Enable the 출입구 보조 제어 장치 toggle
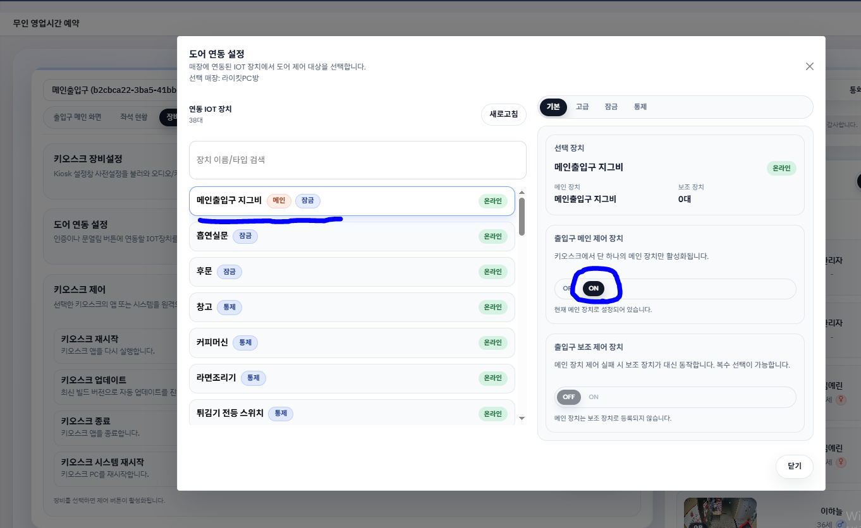Viewport: 861px width, 528px height. [x=594, y=397]
